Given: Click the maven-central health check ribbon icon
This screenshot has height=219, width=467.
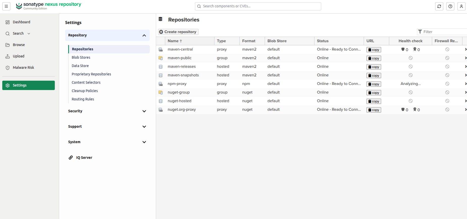Looking at the screenshot, I should pos(415,49).
